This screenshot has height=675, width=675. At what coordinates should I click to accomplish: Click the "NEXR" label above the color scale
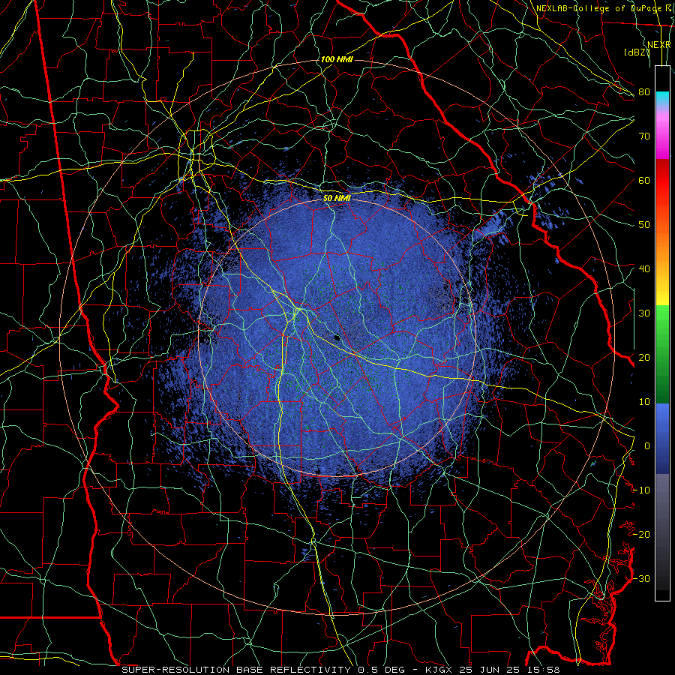coord(658,45)
